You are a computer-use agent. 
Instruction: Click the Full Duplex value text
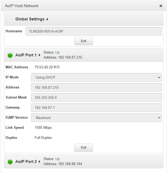(x=43, y=138)
